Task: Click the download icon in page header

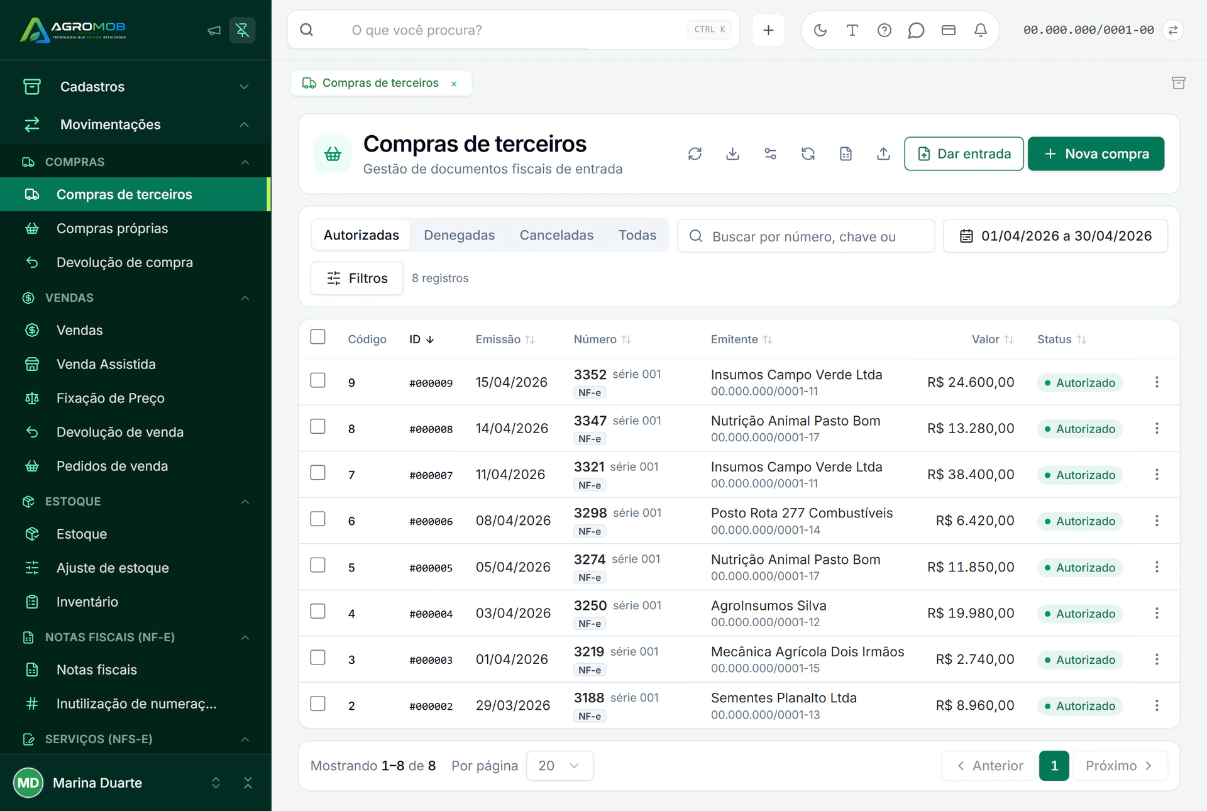Action: [732, 154]
